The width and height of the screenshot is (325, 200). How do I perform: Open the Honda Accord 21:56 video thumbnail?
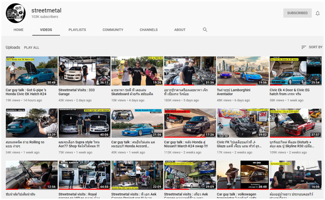(x=137, y=123)
